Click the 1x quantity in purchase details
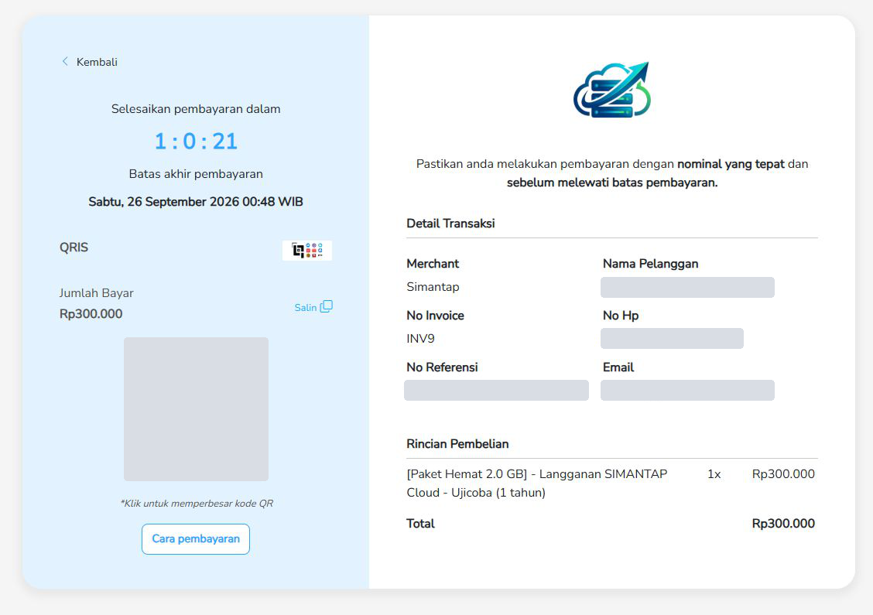873x615 pixels. (714, 474)
